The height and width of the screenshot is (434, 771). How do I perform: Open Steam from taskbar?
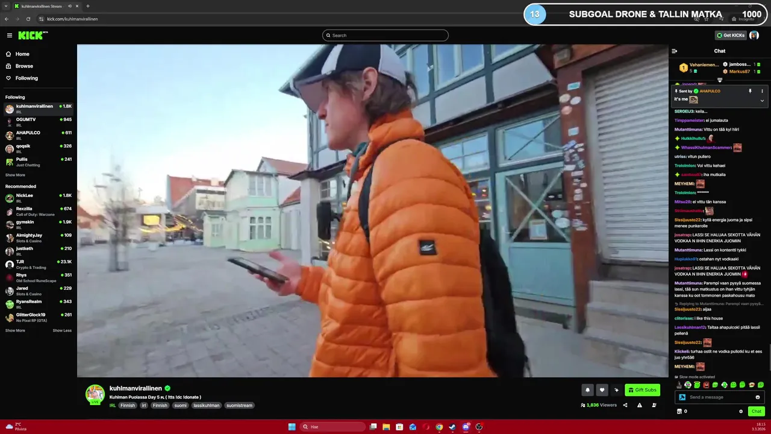coord(452,427)
